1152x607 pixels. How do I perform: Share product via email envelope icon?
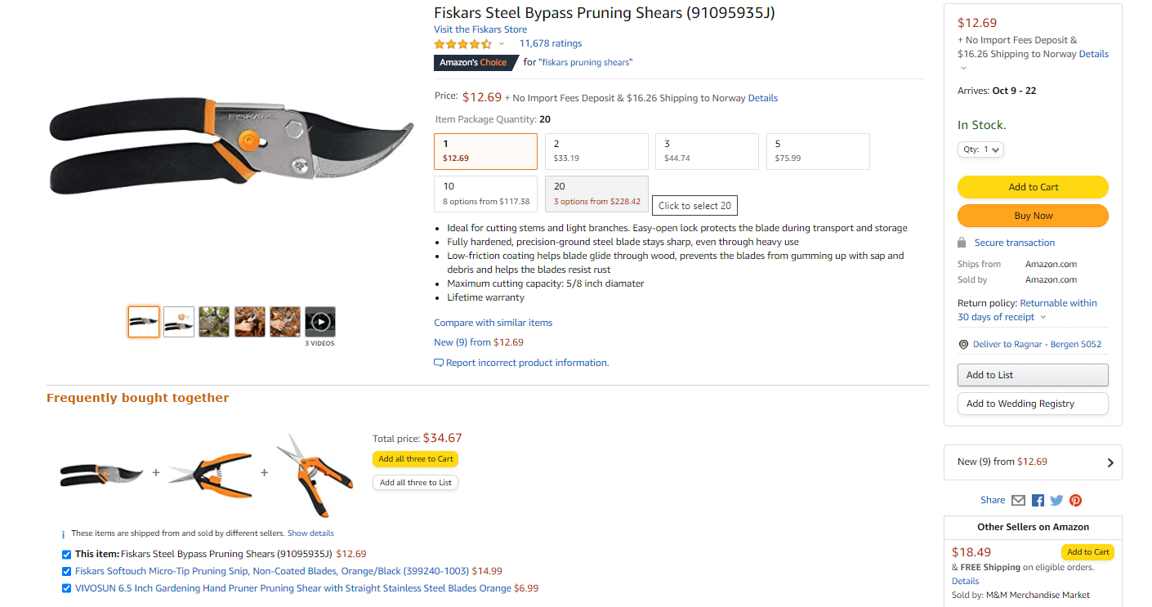click(x=1018, y=500)
